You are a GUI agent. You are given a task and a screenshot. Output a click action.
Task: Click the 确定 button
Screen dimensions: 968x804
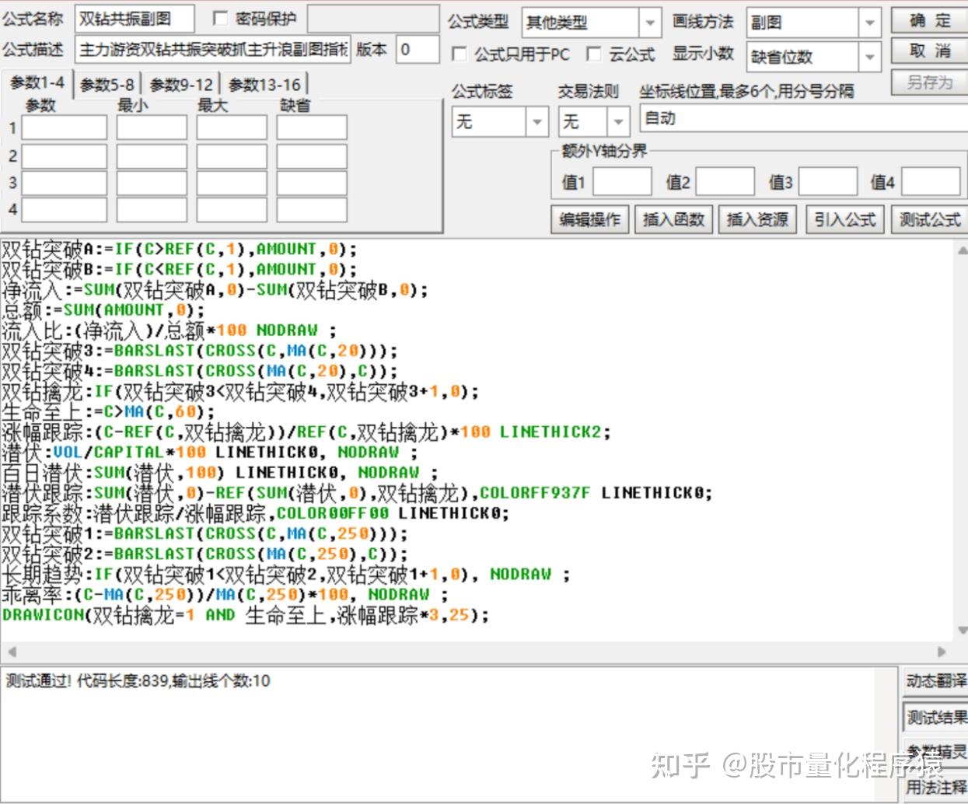929,21
